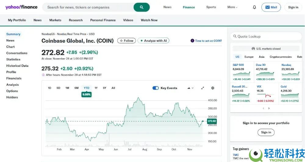
Task: Open the TMC top gainer ticker
Action: click(236, 155)
